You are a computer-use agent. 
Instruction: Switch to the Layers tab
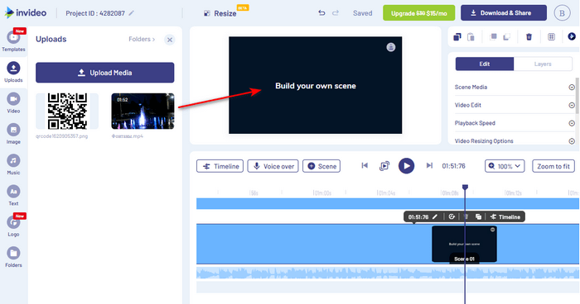[x=543, y=64]
